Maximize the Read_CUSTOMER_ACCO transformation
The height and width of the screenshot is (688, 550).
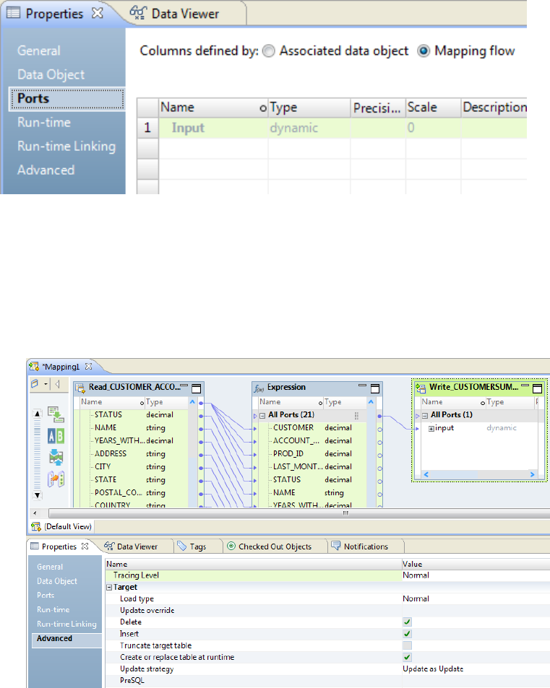click(x=197, y=388)
